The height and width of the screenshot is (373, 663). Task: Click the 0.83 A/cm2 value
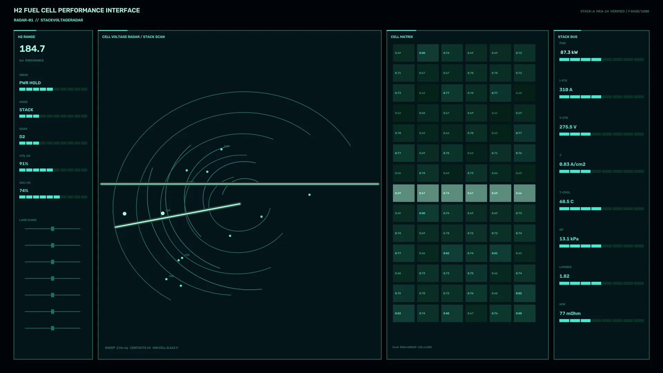pyautogui.click(x=573, y=164)
